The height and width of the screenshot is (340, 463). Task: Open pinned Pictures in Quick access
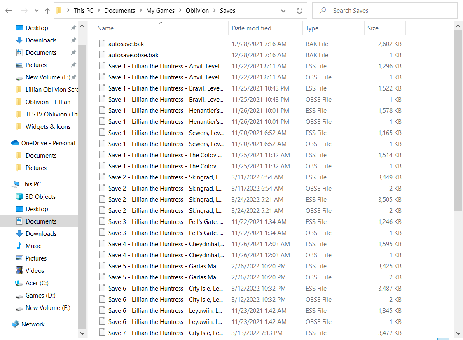tap(36, 65)
